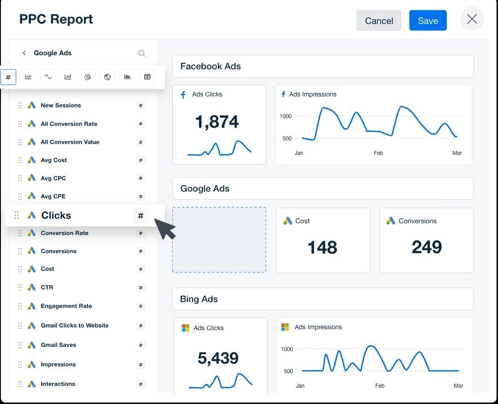Open the metric search magnifier icon
Image resolution: width=498 pixels, height=404 pixels.
click(142, 53)
